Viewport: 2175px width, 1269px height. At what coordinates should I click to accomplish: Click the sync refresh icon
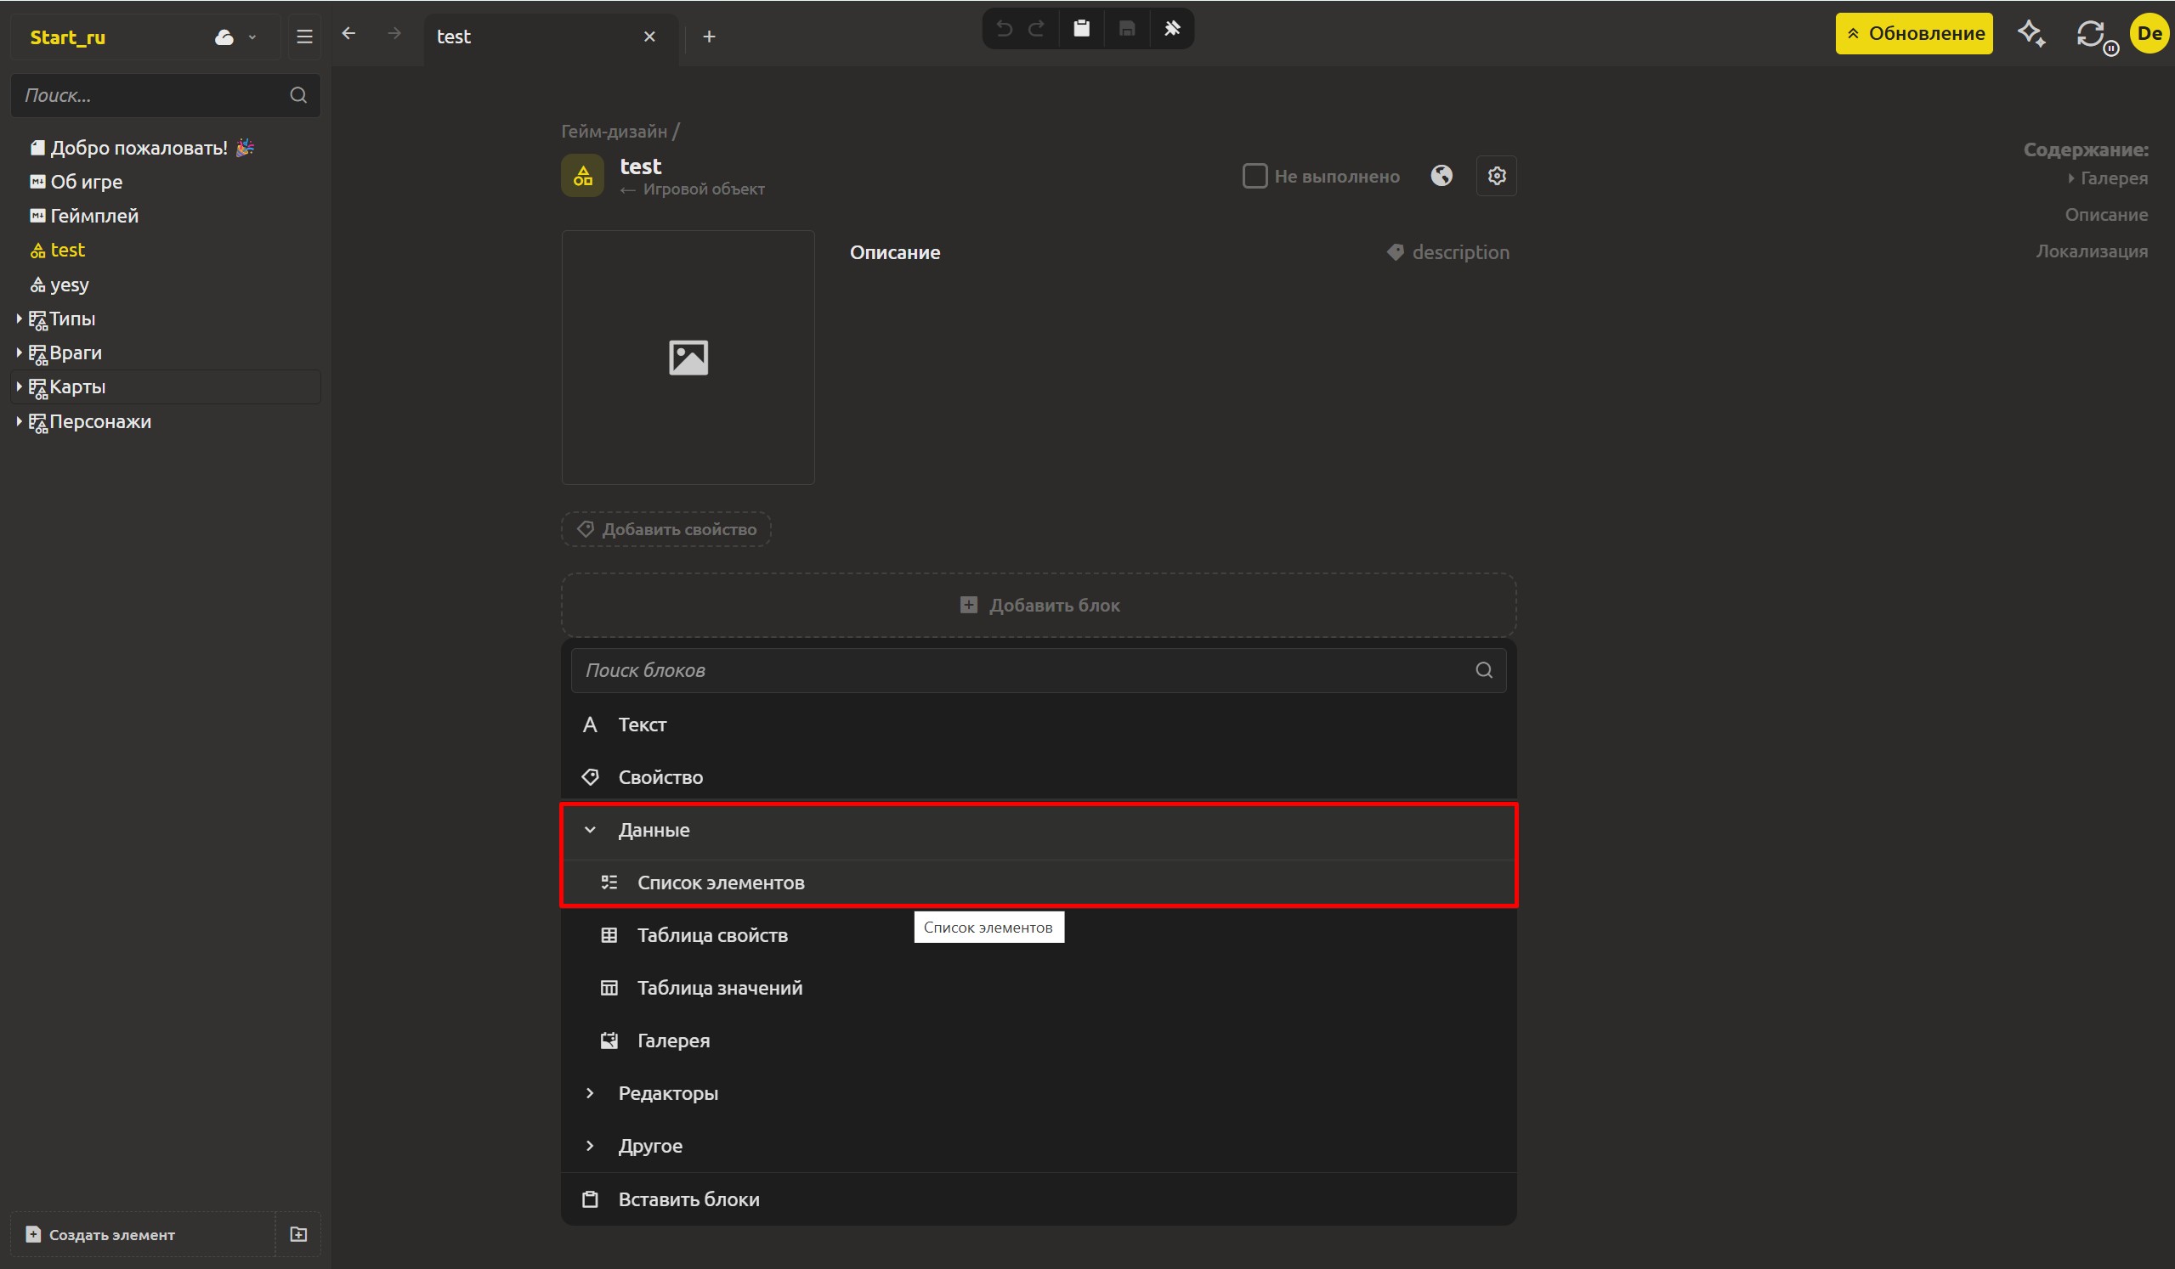(x=2093, y=34)
